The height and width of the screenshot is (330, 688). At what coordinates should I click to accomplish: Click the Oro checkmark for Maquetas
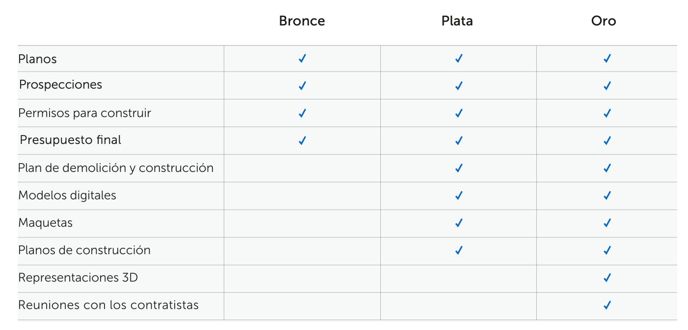(607, 223)
